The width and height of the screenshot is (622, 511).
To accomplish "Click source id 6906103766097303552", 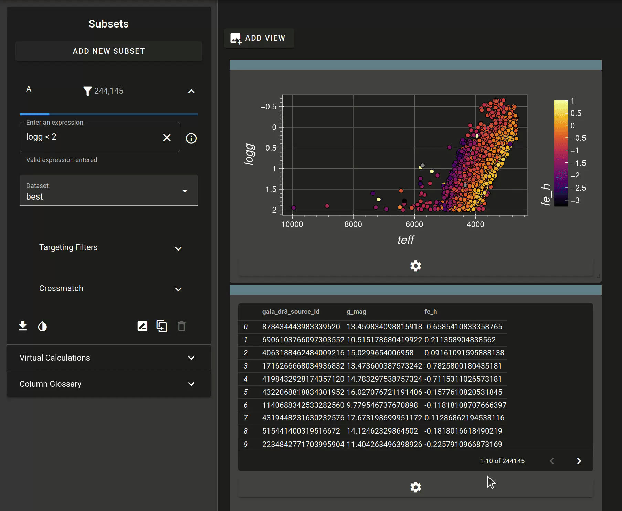I will [x=303, y=340].
